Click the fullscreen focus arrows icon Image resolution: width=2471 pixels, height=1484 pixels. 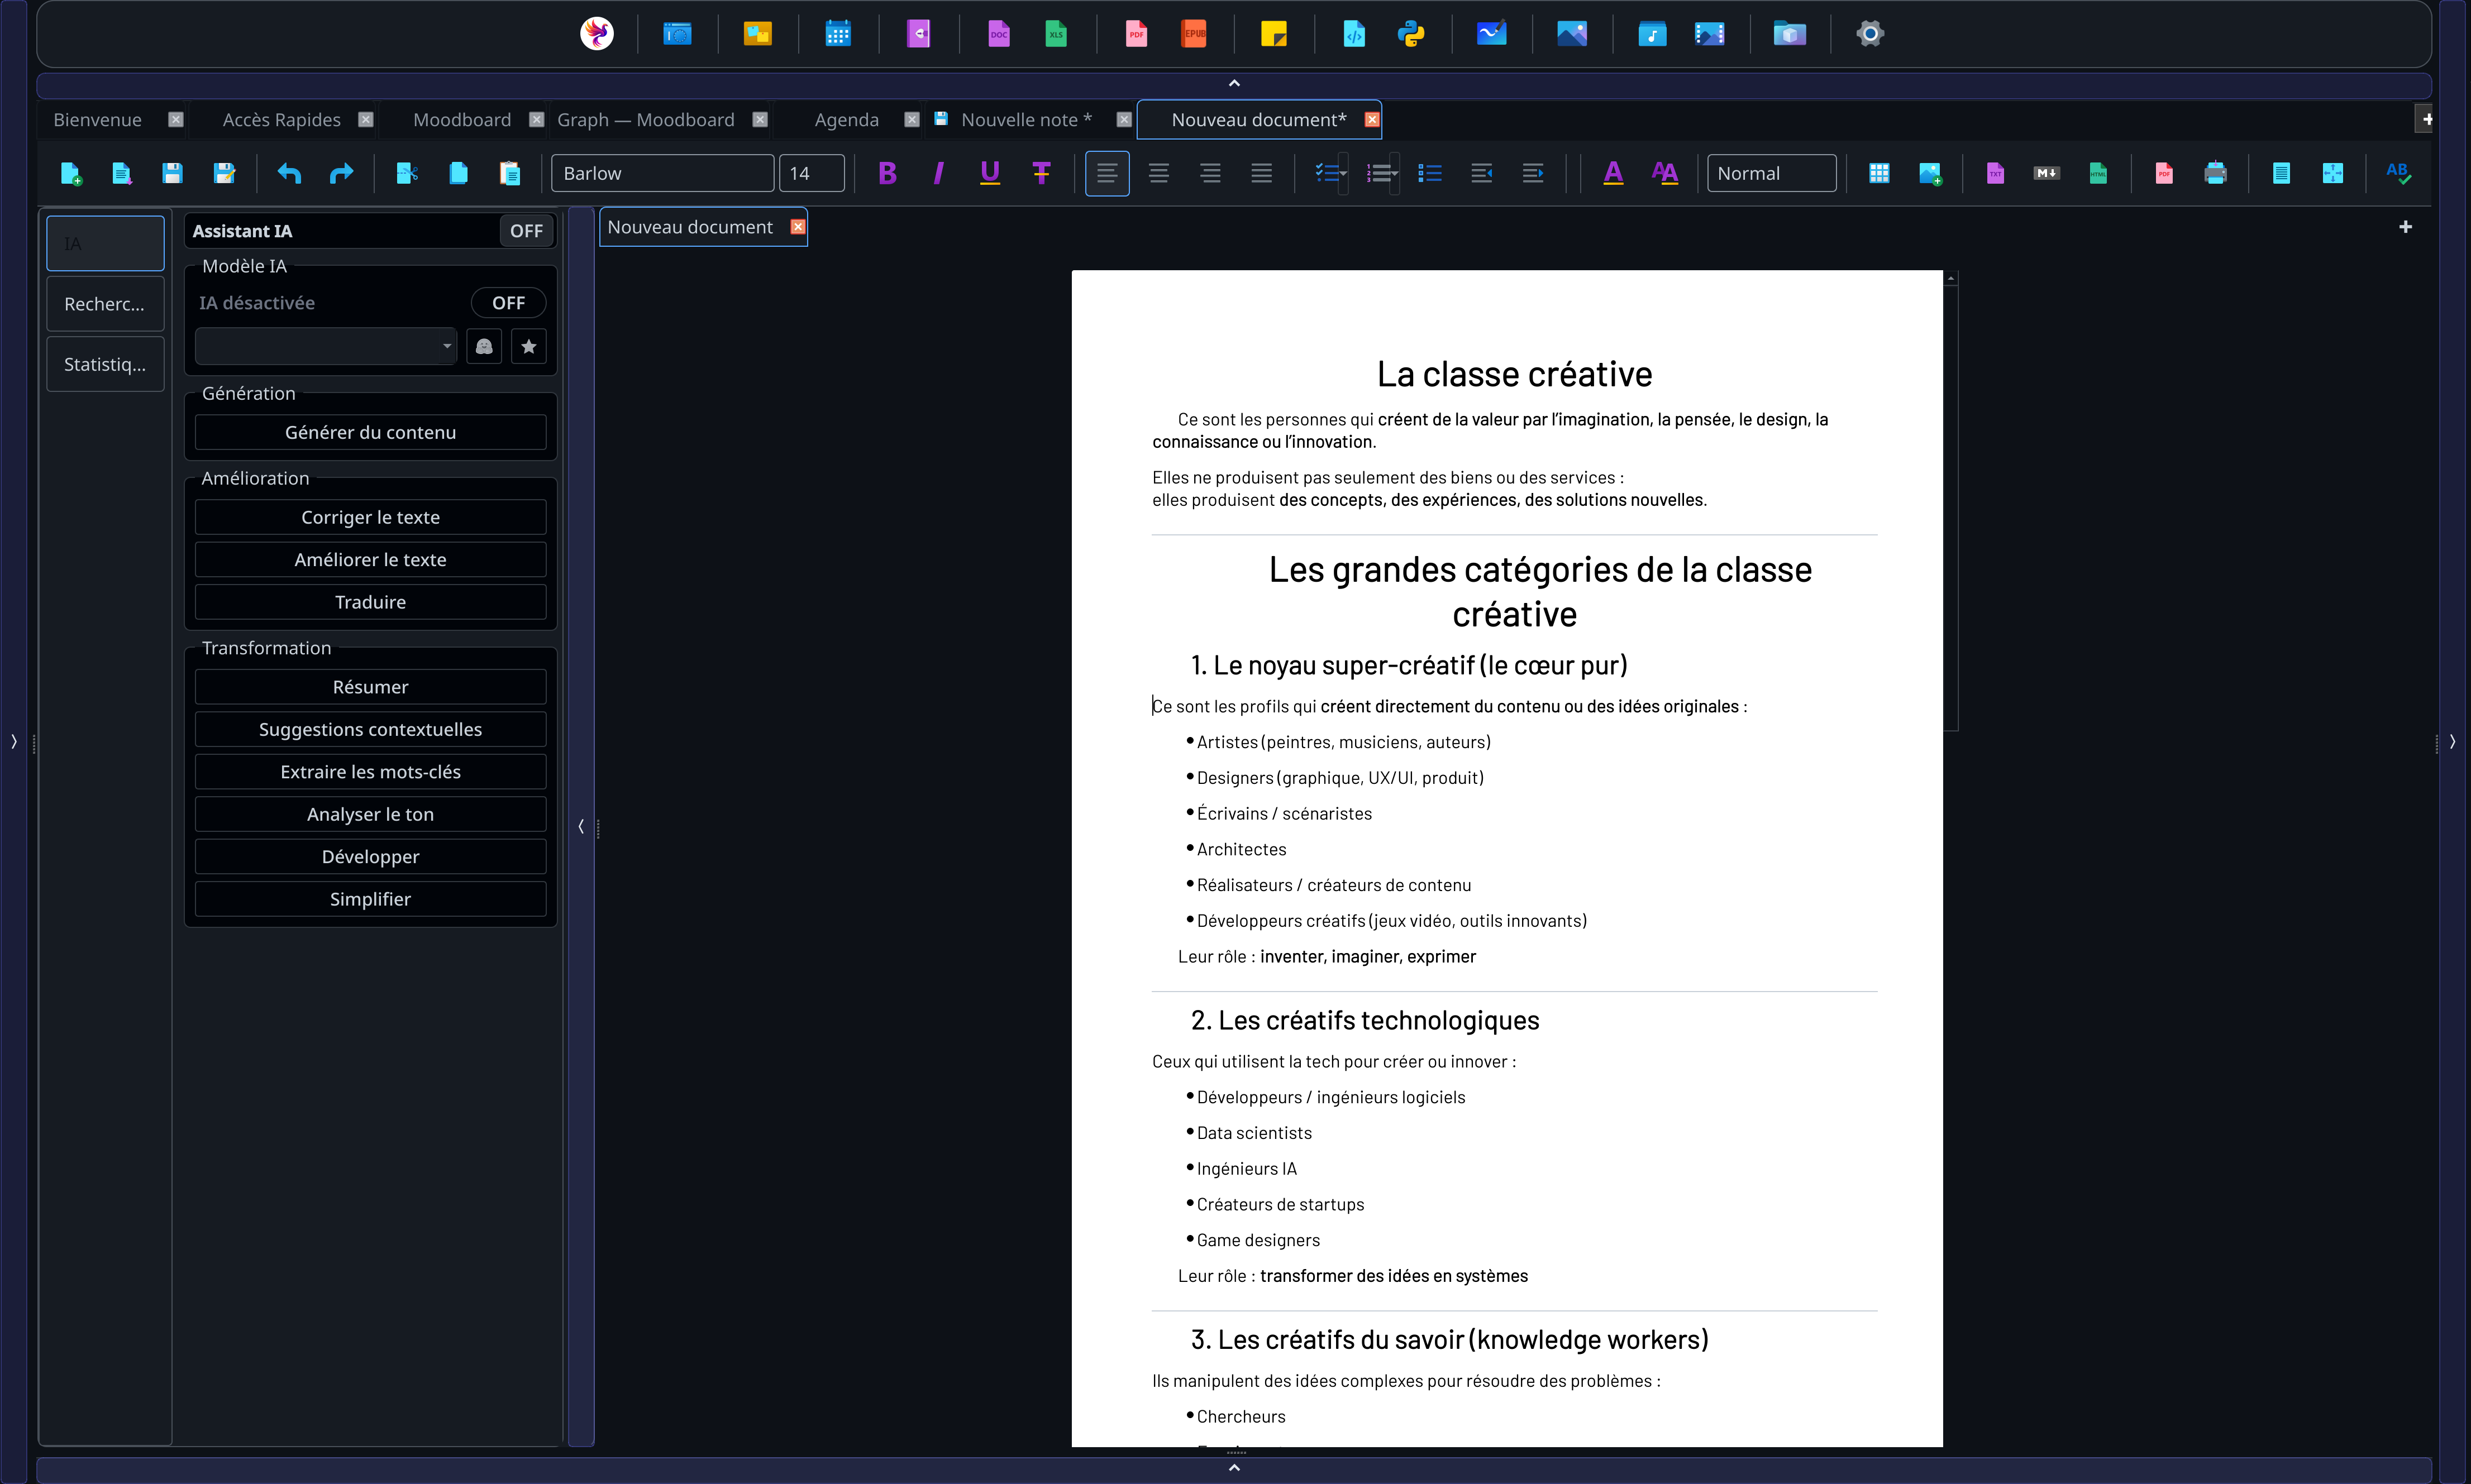tap(2333, 174)
